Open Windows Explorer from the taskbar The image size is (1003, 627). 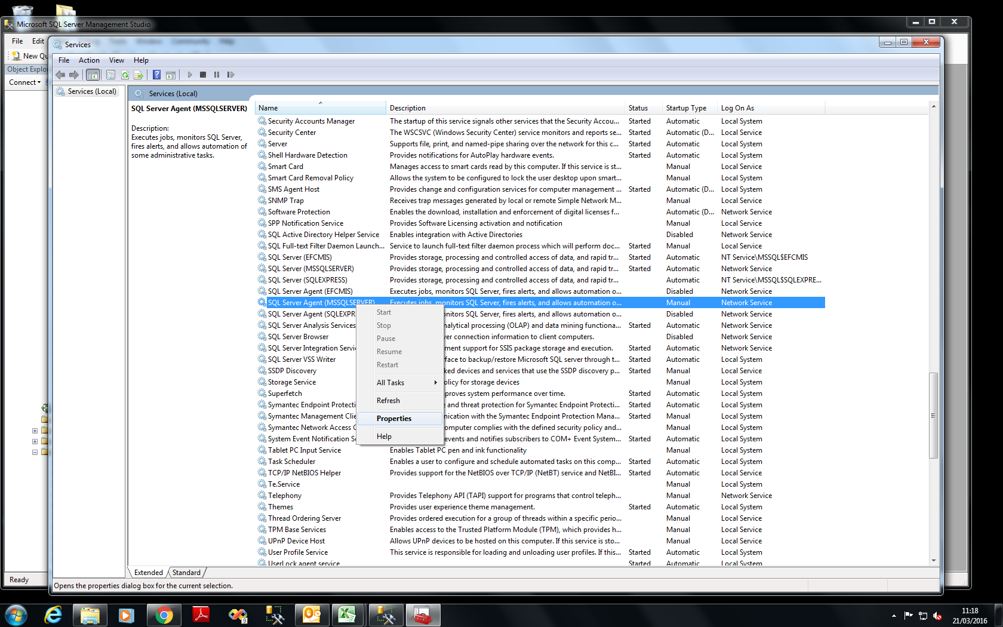click(x=90, y=615)
